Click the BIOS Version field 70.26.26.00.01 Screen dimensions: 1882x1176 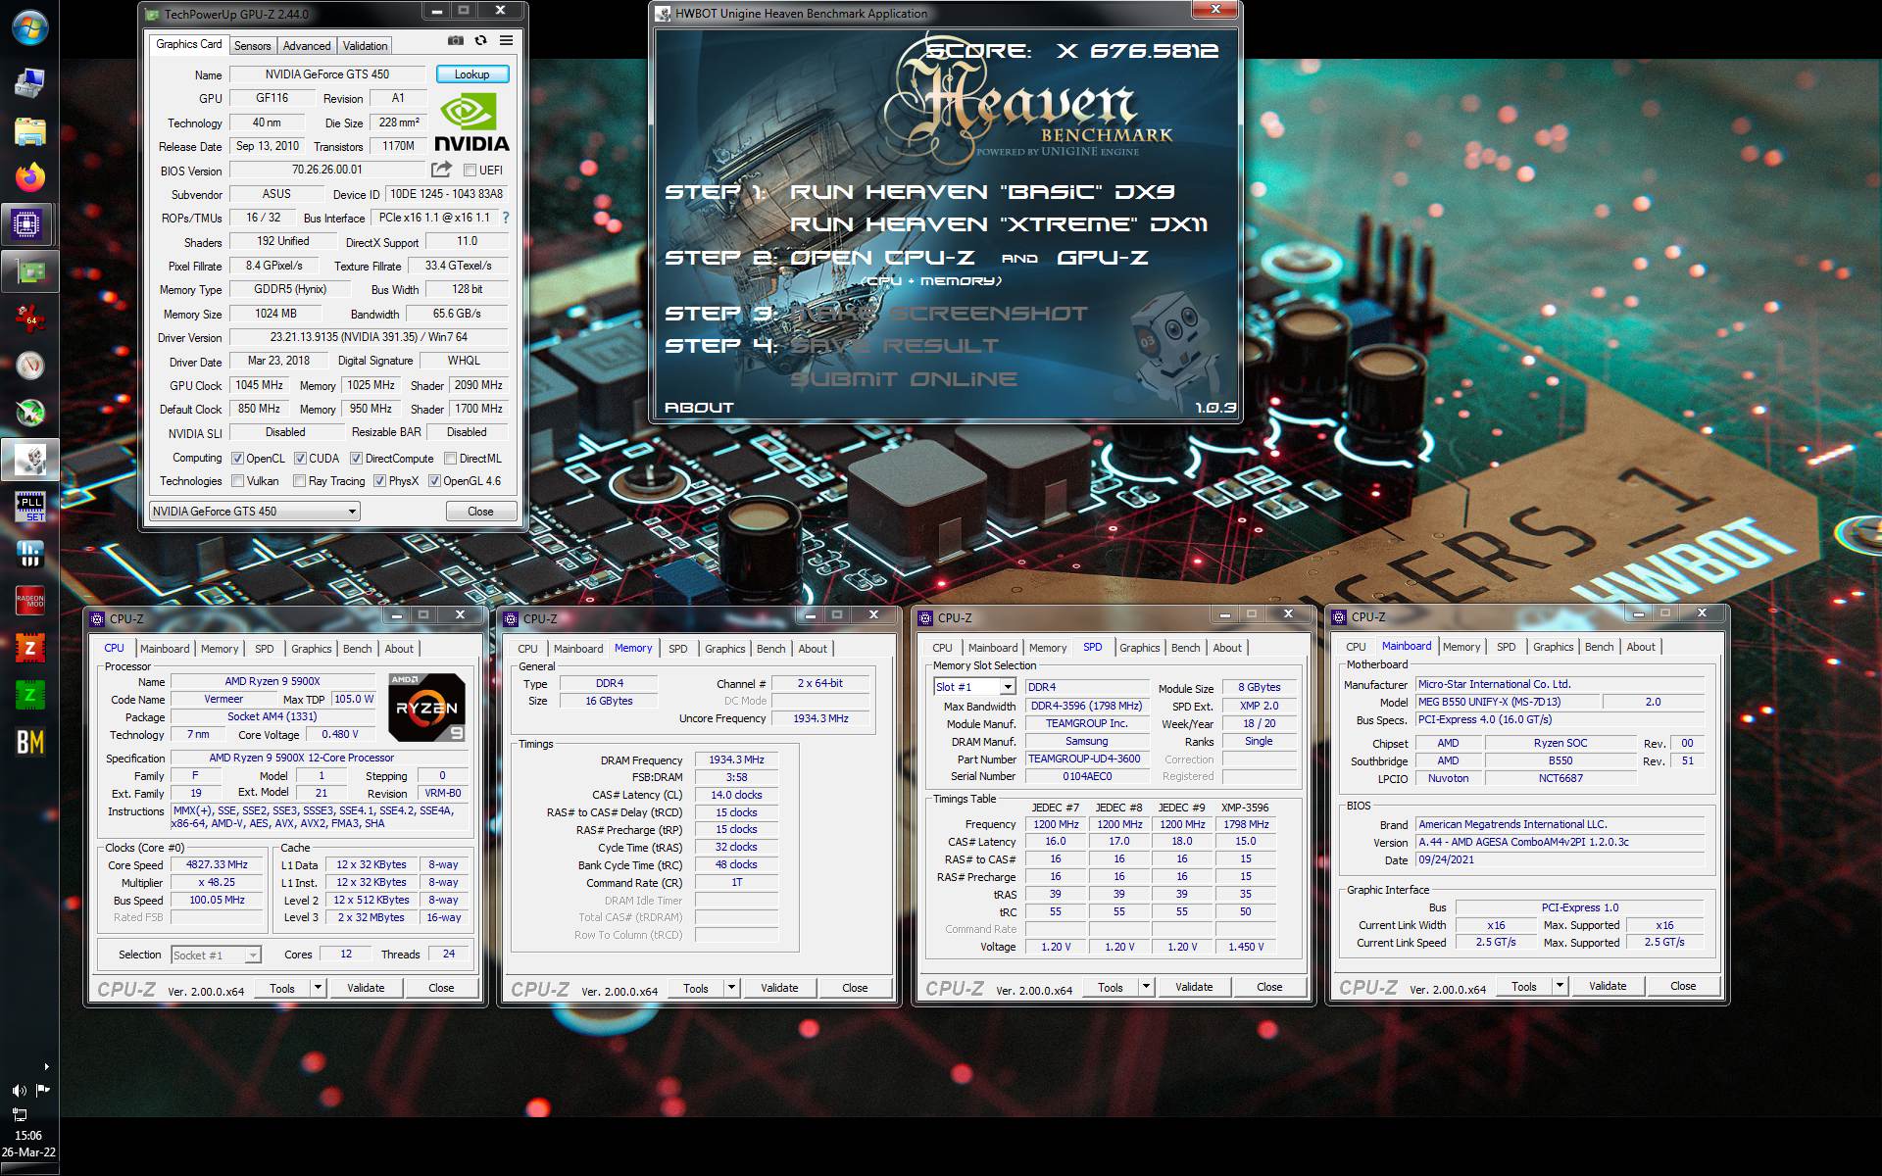pos(326,170)
